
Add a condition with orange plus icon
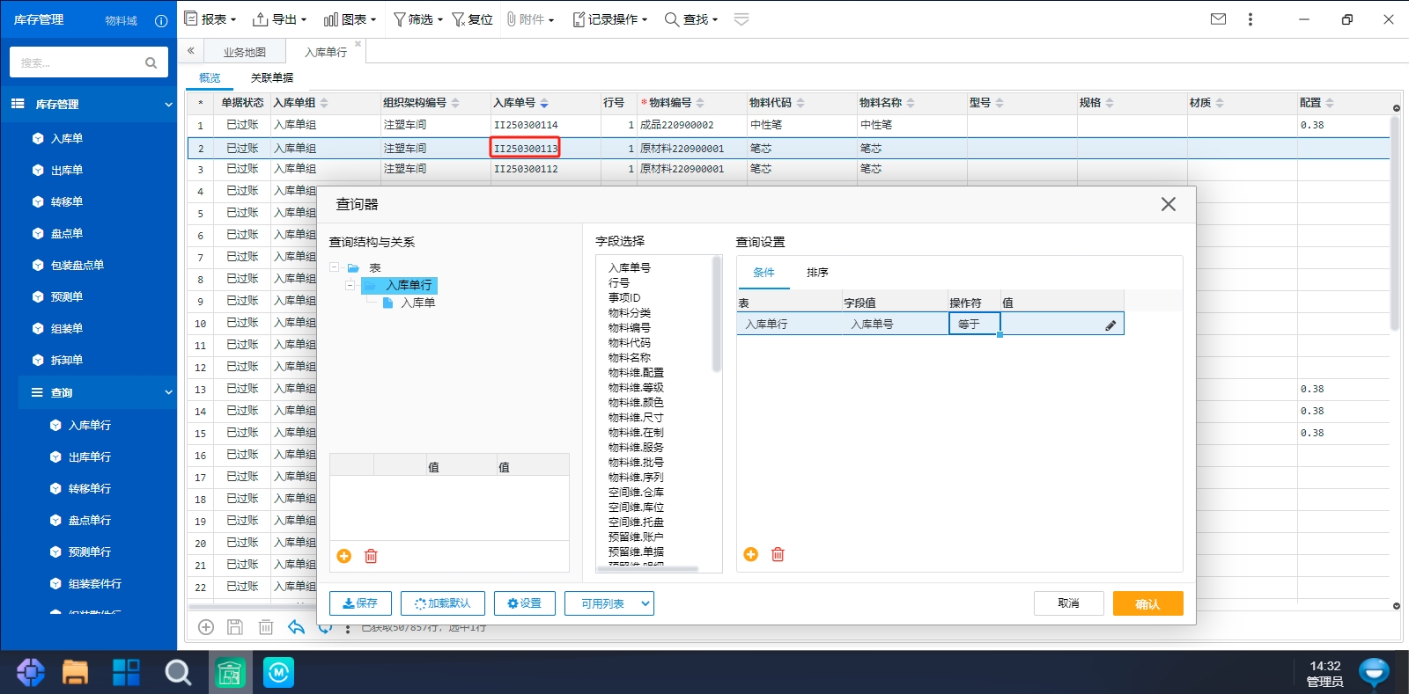pyautogui.click(x=750, y=554)
